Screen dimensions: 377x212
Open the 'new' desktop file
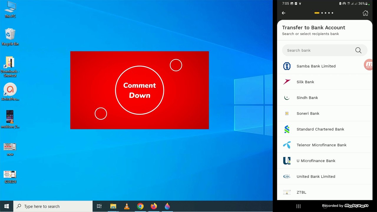click(10, 149)
